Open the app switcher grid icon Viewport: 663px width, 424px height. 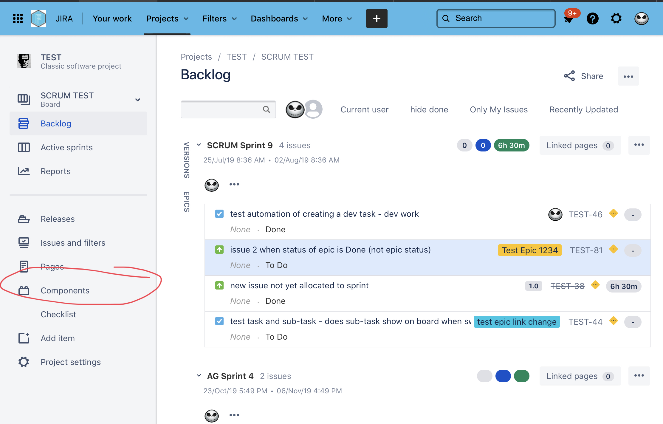pyautogui.click(x=18, y=18)
